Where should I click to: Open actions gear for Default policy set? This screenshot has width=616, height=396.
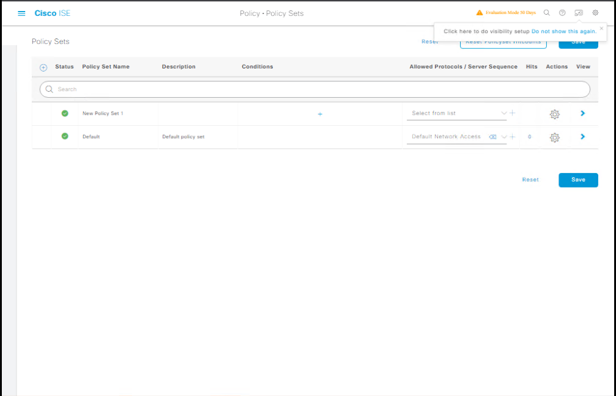click(554, 137)
